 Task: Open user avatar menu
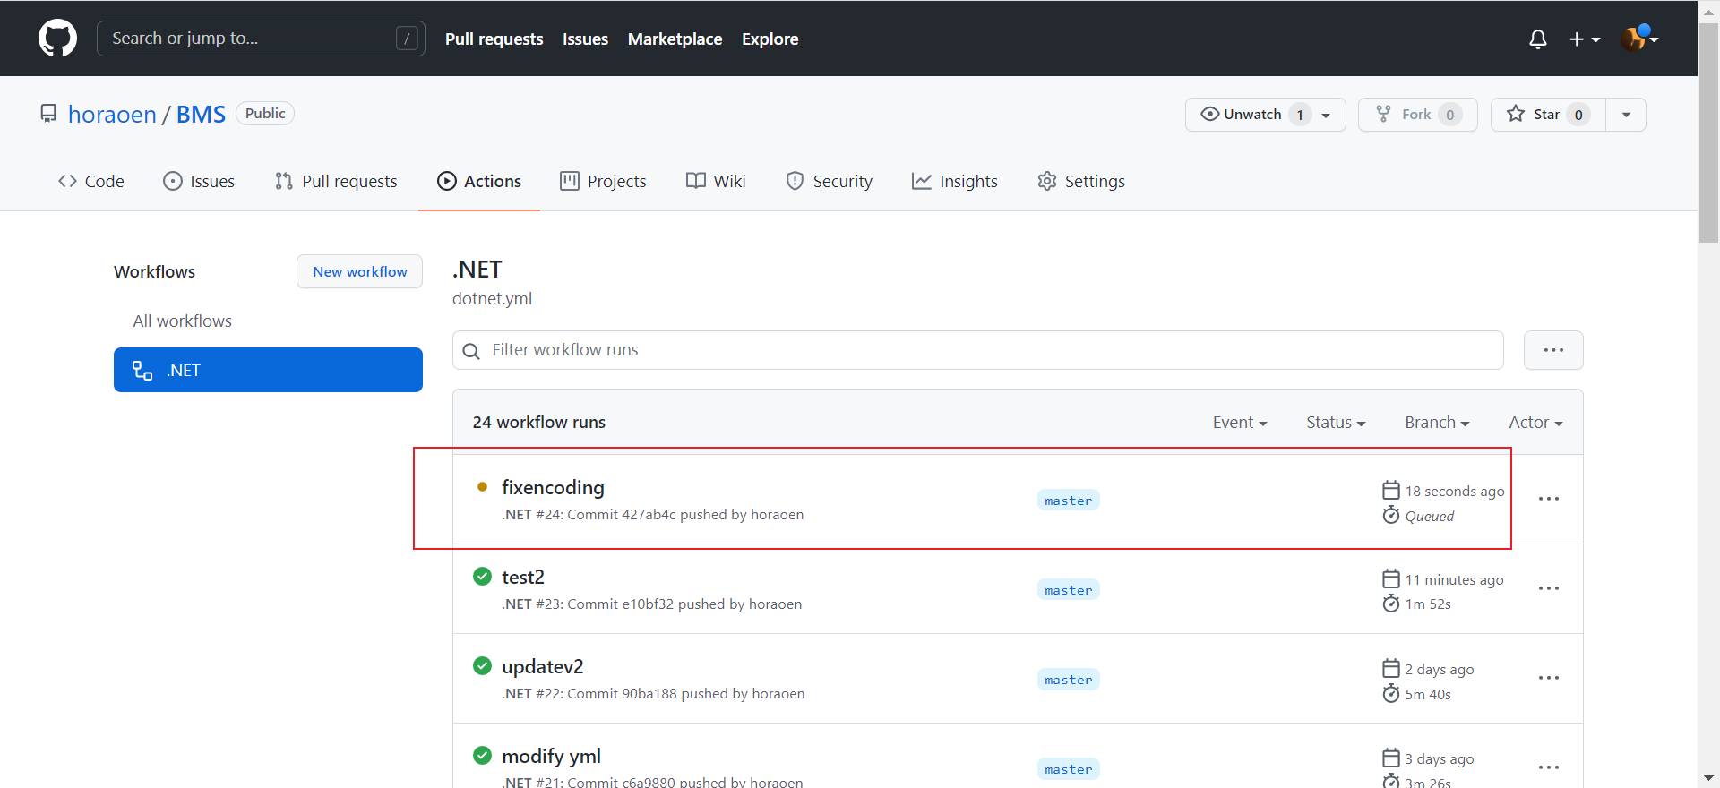click(x=1639, y=39)
